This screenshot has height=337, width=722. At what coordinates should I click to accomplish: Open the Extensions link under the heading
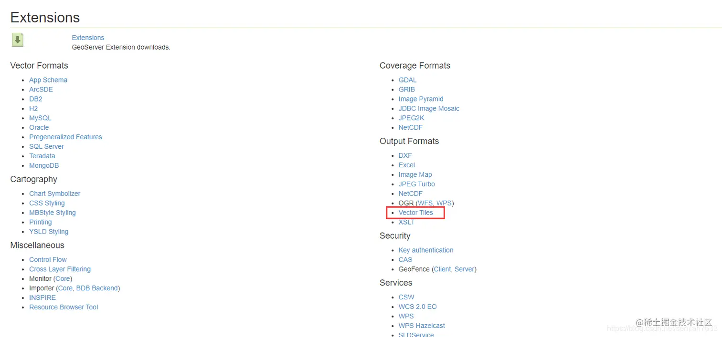click(x=88, y=38)
